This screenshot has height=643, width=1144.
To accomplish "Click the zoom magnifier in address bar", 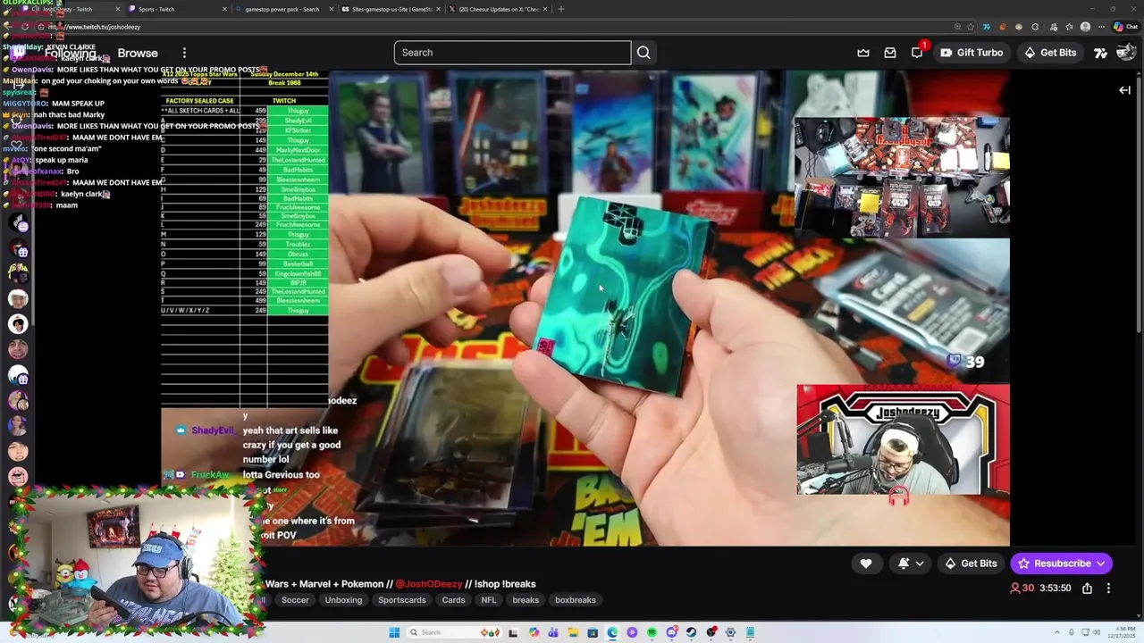I will (x=958, y=27).
